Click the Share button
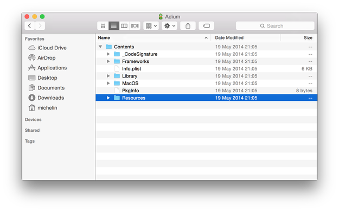The image size is (339, 211). (188, 25)
